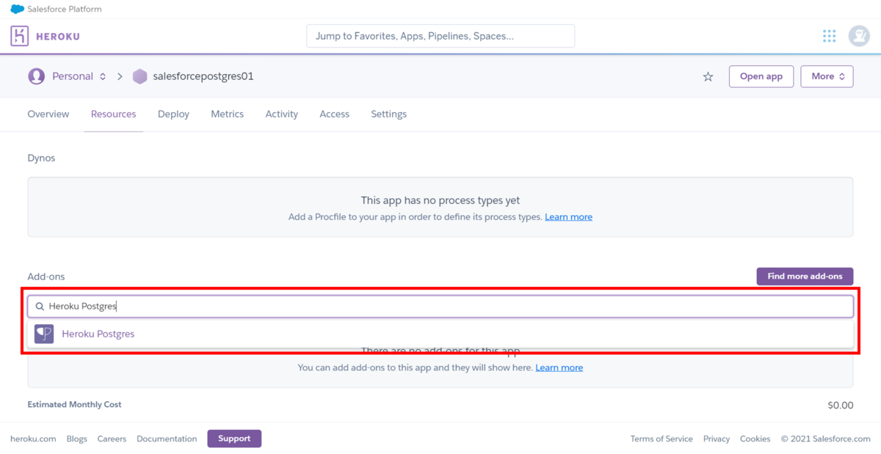Click the Jump to Favorites search field
Screen dimensions: 881x454
440,35
